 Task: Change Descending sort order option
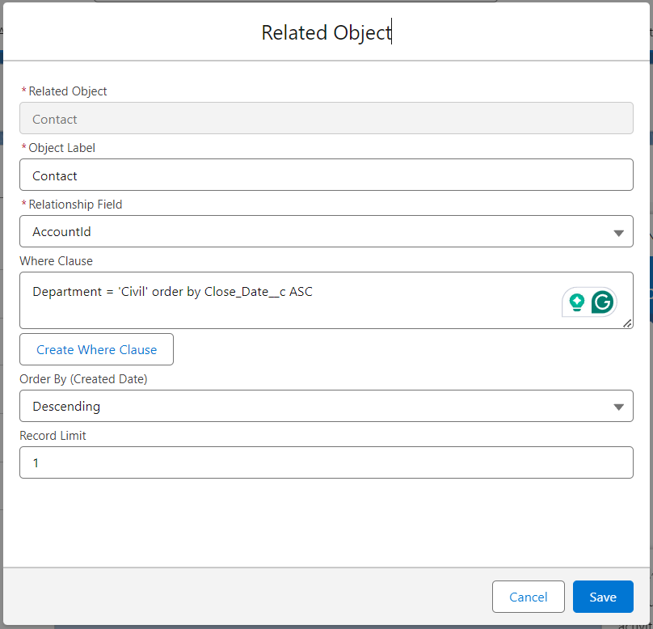(x=326, y=406)
